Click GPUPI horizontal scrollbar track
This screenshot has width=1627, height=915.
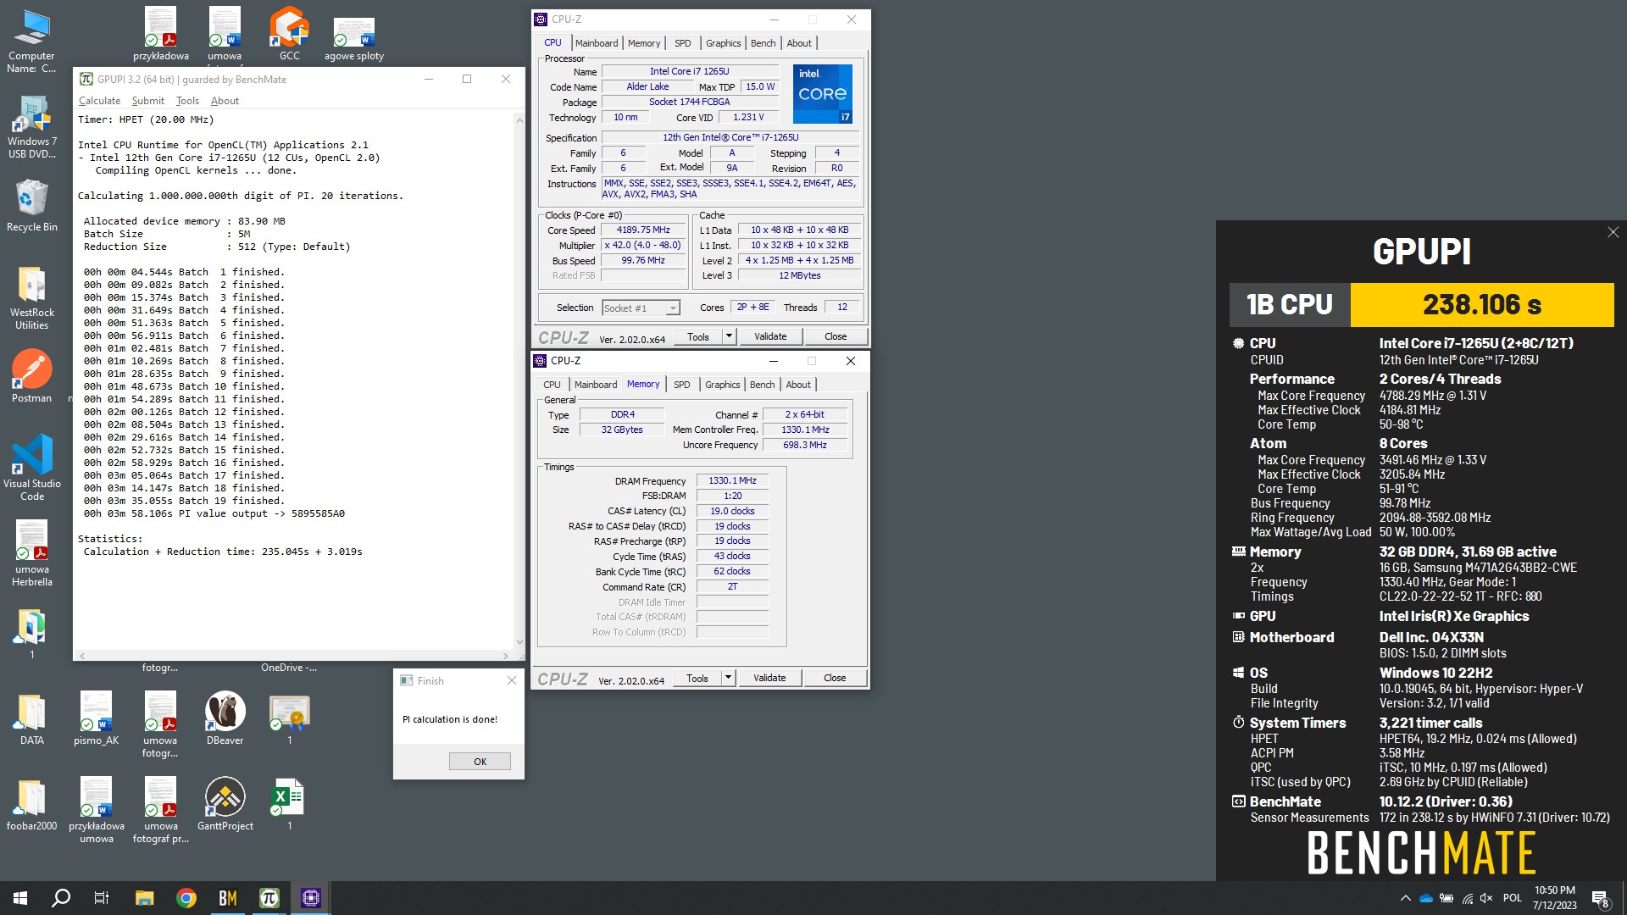(294, 656)
